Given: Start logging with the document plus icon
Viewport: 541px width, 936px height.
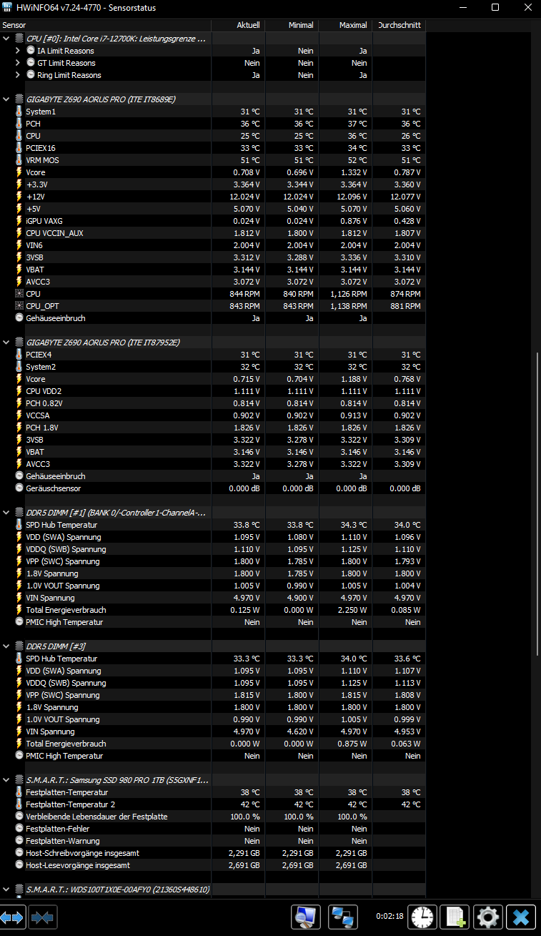Looking at the screenshot, I should point(455,917).
